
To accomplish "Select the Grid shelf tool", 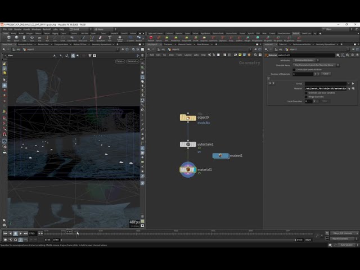I will tap(39, 38).
